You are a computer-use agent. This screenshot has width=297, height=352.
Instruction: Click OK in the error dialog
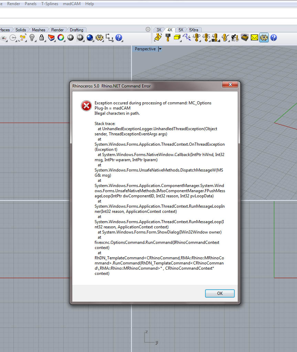tap(220, 293)
